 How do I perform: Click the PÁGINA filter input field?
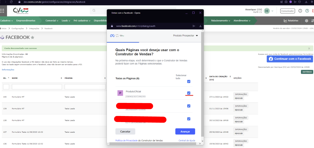(x=85, y=87)
